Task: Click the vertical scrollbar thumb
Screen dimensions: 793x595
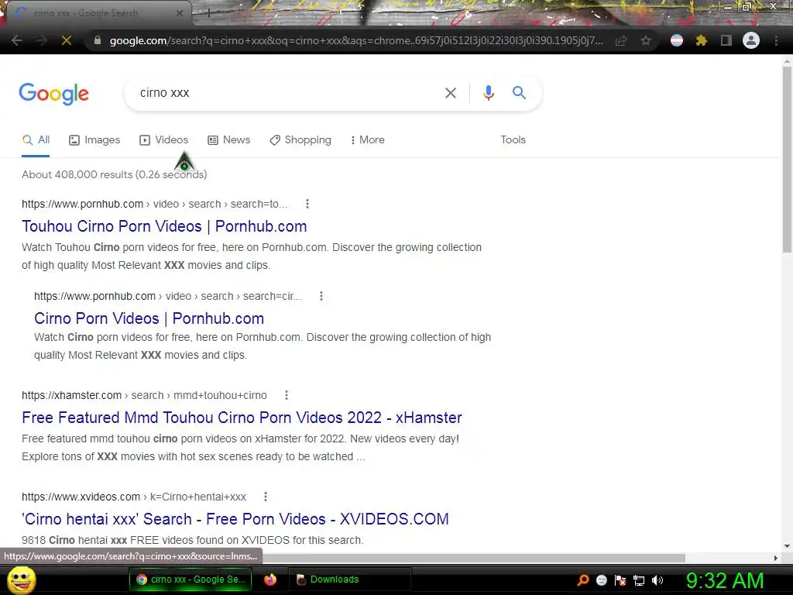Action: tap(787, 160)
